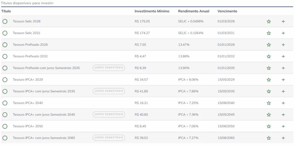Click the Investimento Mínimo column header
Screen dimensions: 295x145
click(152, 11)
